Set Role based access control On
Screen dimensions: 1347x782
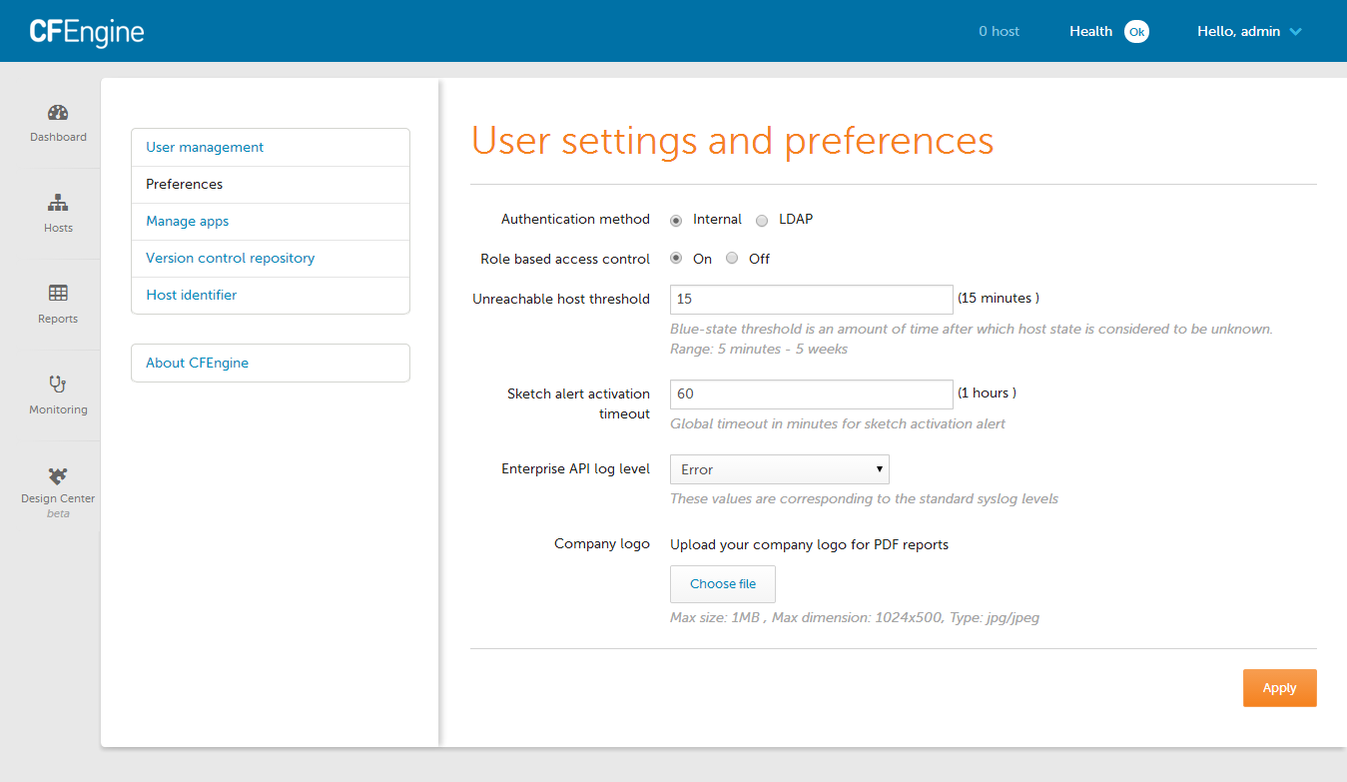676,259
